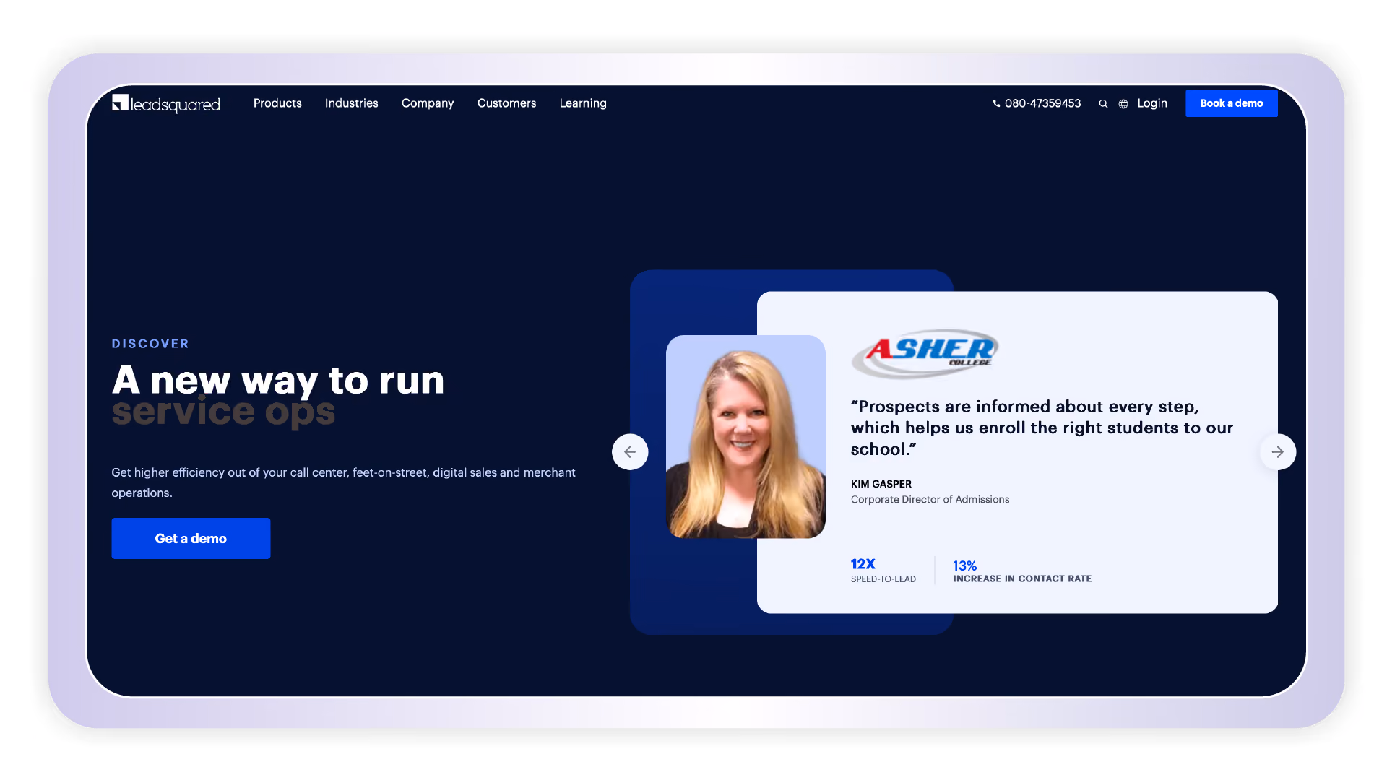Open the Products menu
This screenshot has height=780, width=1387.
click(277, 103)
